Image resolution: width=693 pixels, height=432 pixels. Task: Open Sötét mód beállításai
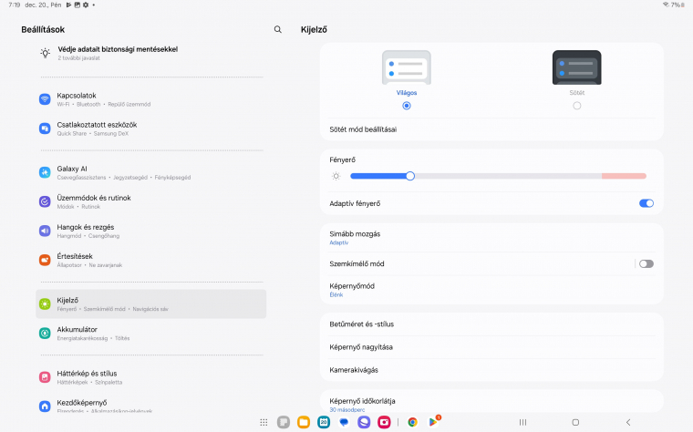pos(491,129)
